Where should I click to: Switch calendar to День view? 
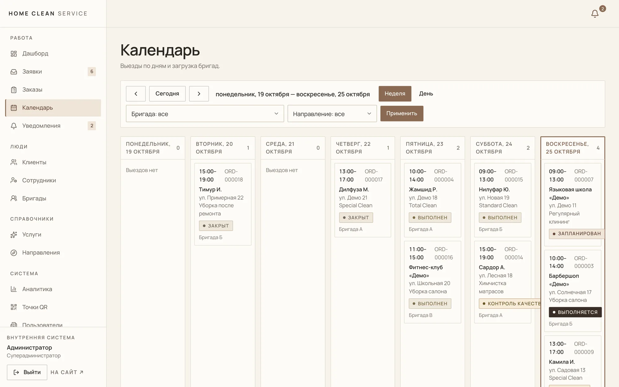pos(426,94)
